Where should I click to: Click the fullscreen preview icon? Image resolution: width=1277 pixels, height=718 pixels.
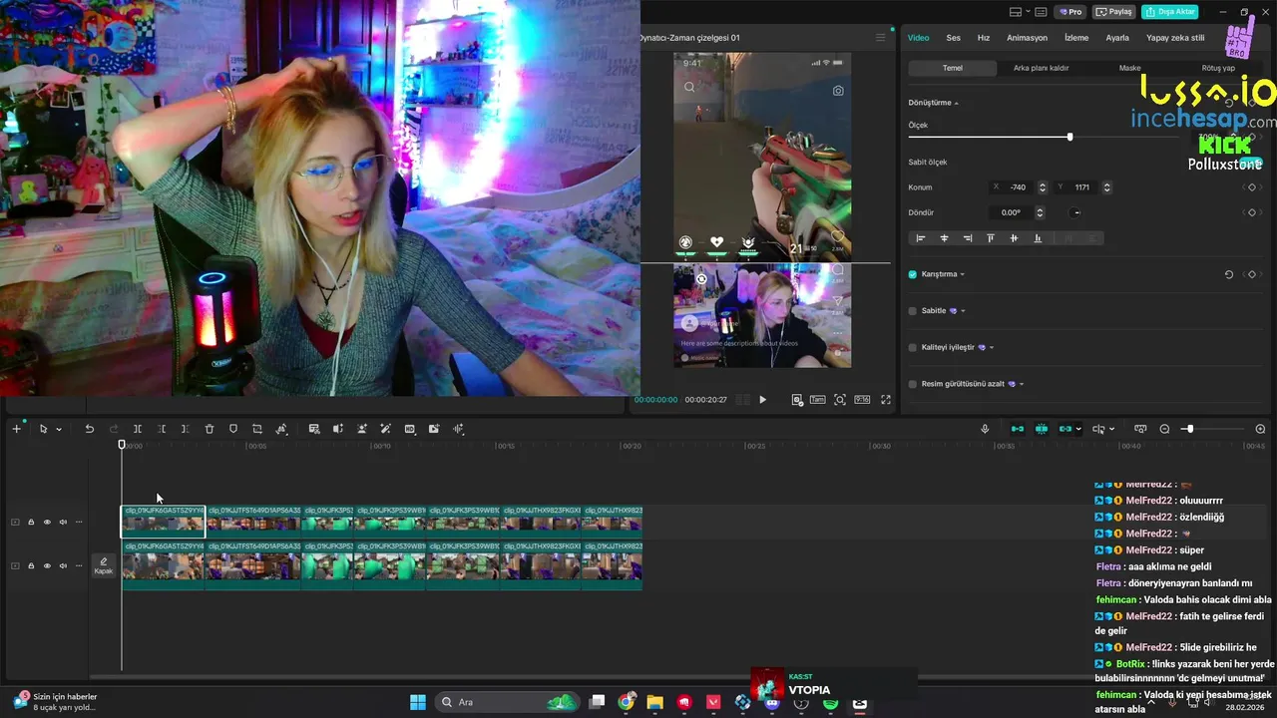click(885, 400)
